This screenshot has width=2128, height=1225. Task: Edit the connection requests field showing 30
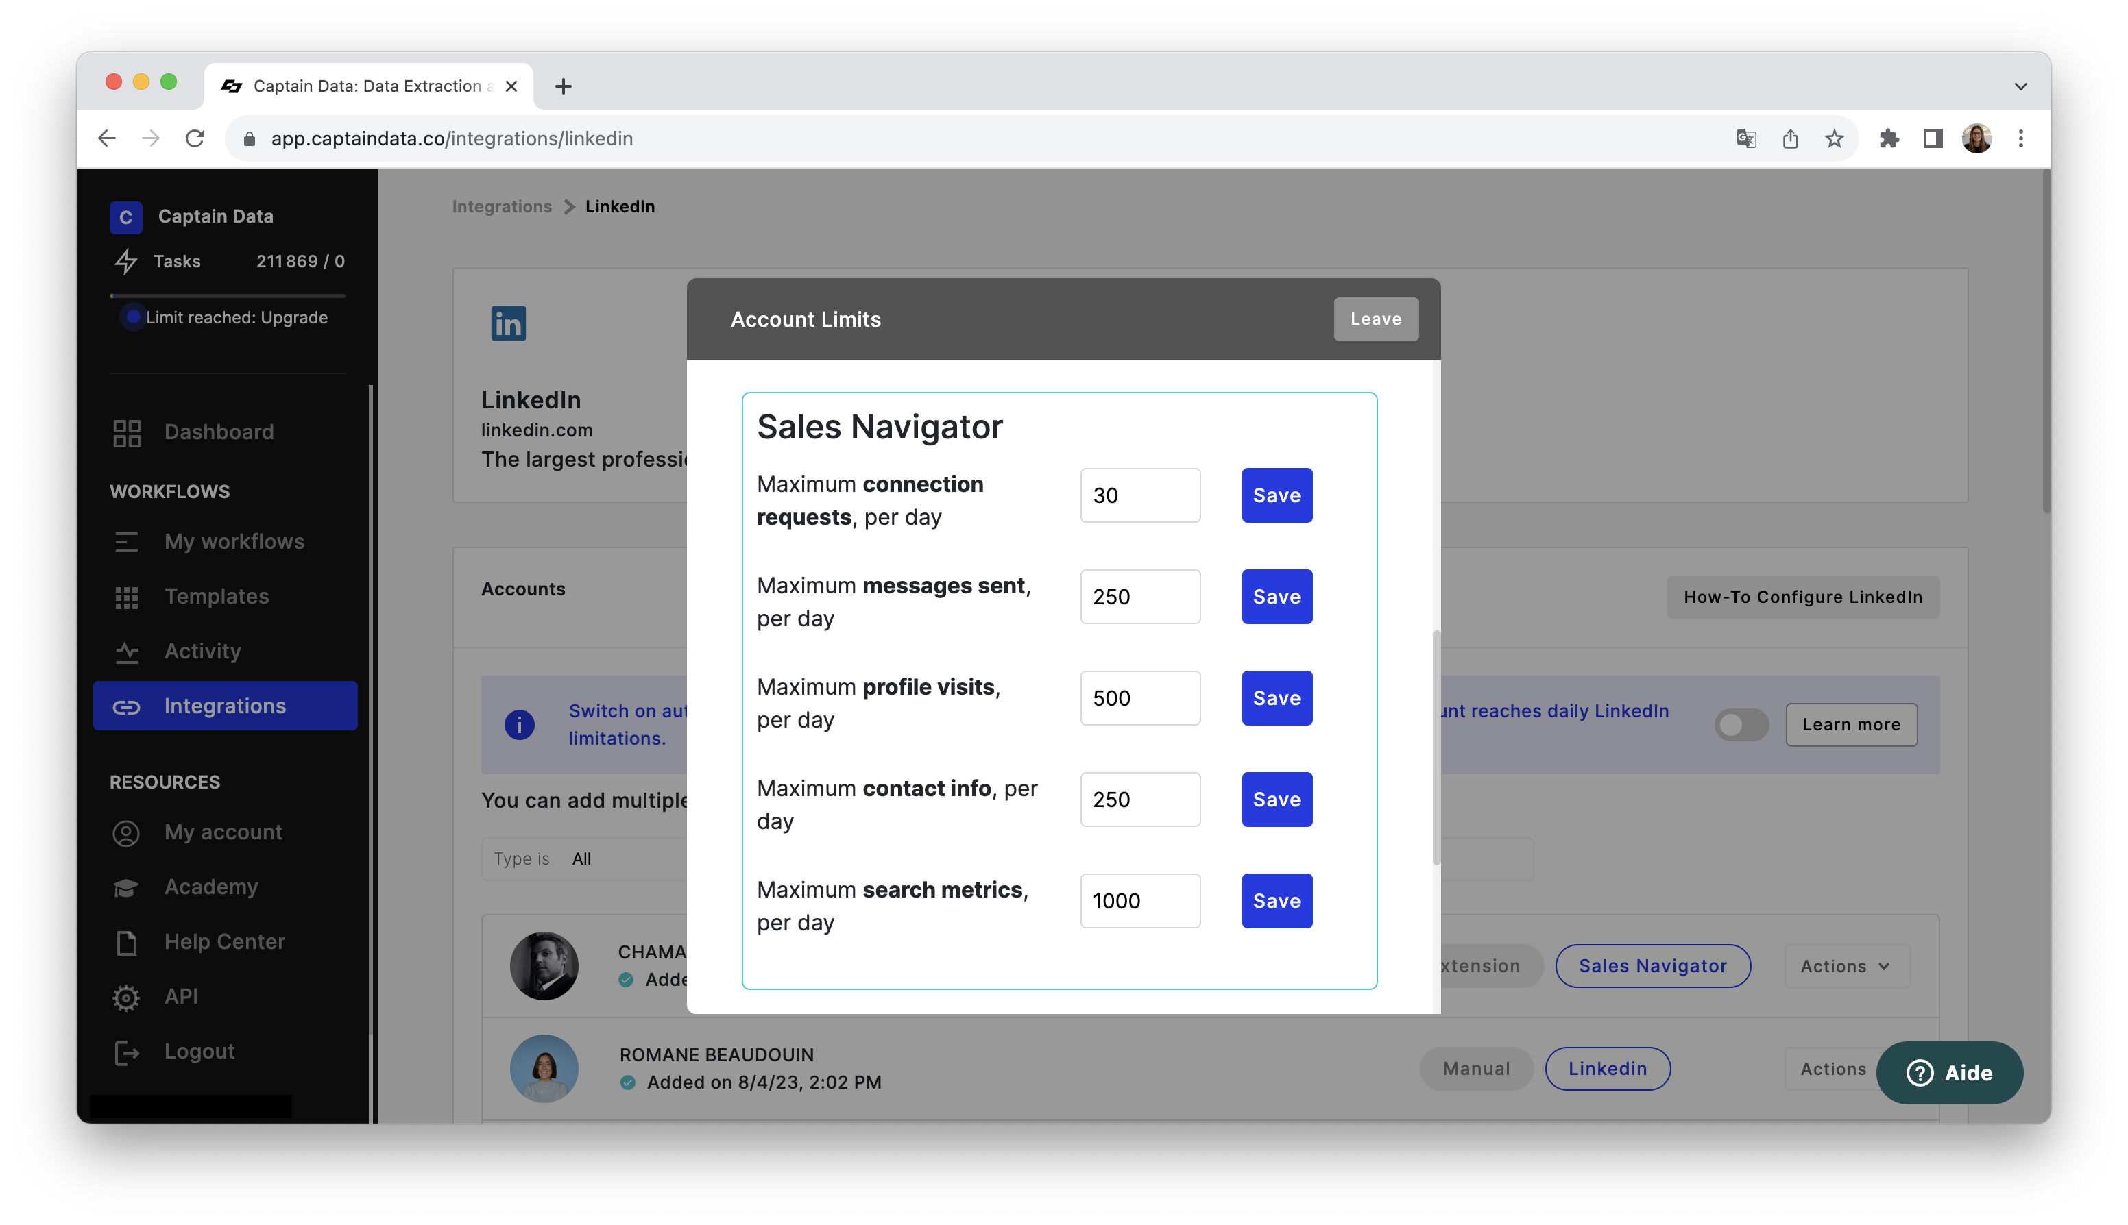(x=1140, y=495)
